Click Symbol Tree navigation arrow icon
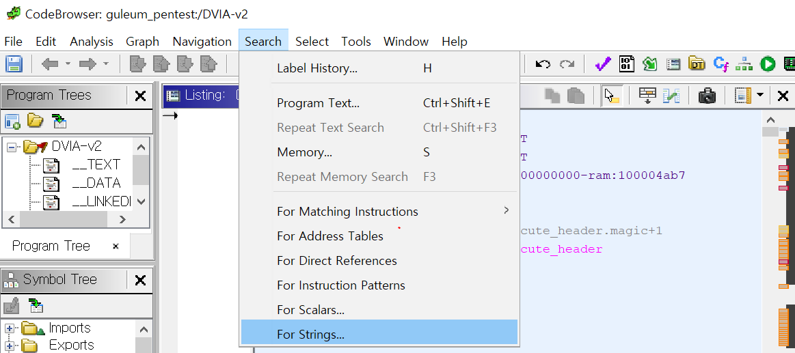Viewport: 795px width, 353px height. [36, 305]
